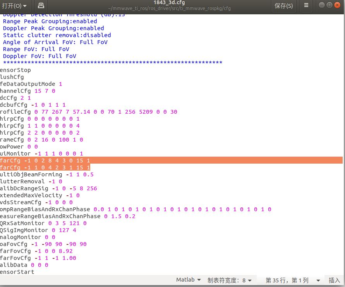Click the farFovCfg line with 1.00
Screen dimensions: 345x287
click(x=38, y=258)
